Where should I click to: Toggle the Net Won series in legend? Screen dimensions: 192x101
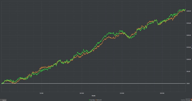(x=92, y=100)
